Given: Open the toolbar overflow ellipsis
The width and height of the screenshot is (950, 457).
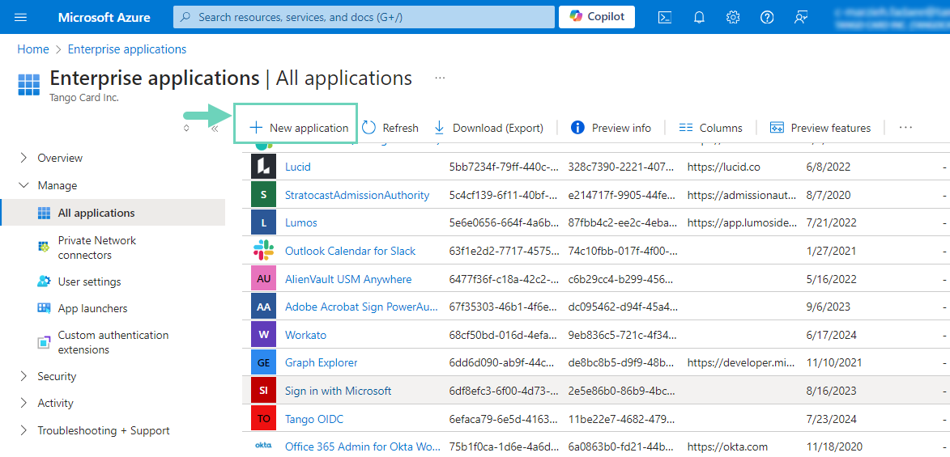Looking at the screenshot, I should tap(905, 128).
